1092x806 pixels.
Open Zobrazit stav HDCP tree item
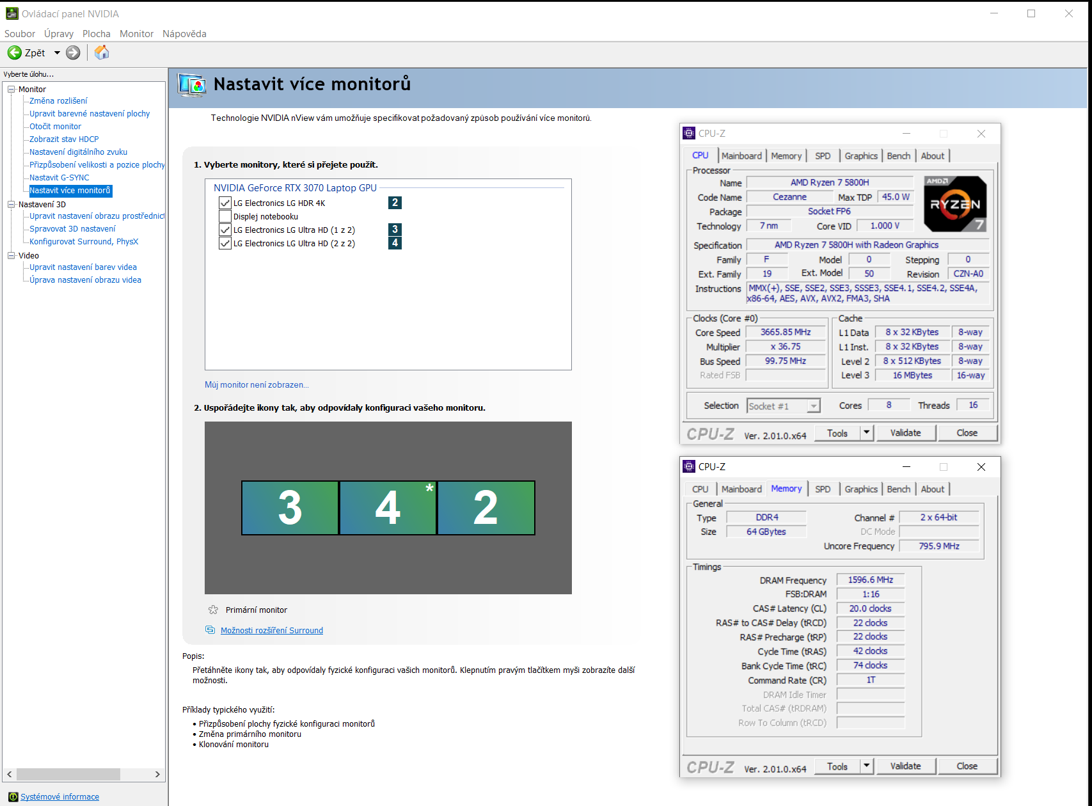point(64,139)
